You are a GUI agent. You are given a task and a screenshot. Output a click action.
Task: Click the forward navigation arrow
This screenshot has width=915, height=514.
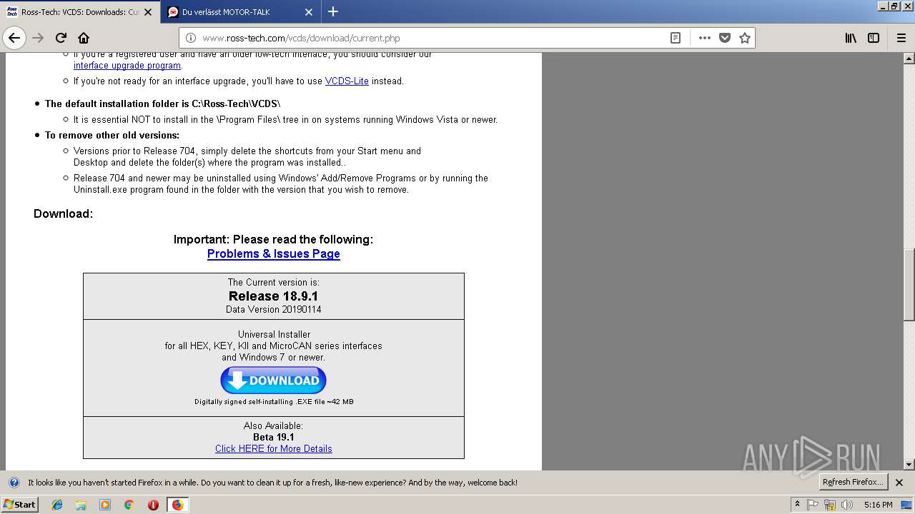coord(38,38)
